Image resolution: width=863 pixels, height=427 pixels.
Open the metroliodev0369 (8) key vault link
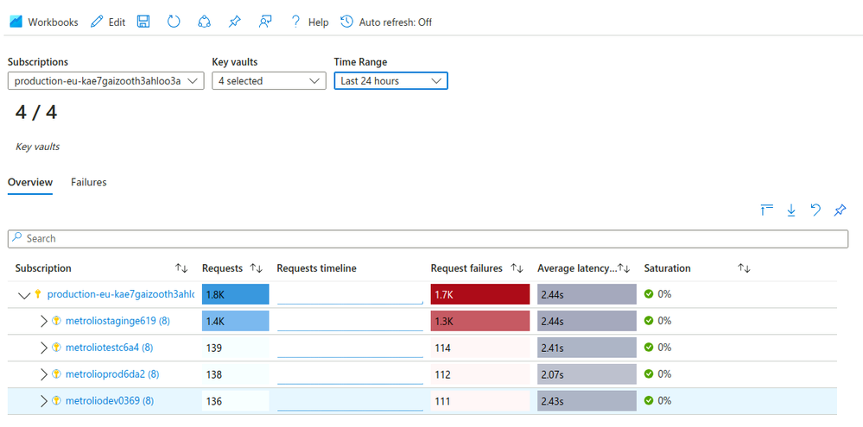point(110,402)
